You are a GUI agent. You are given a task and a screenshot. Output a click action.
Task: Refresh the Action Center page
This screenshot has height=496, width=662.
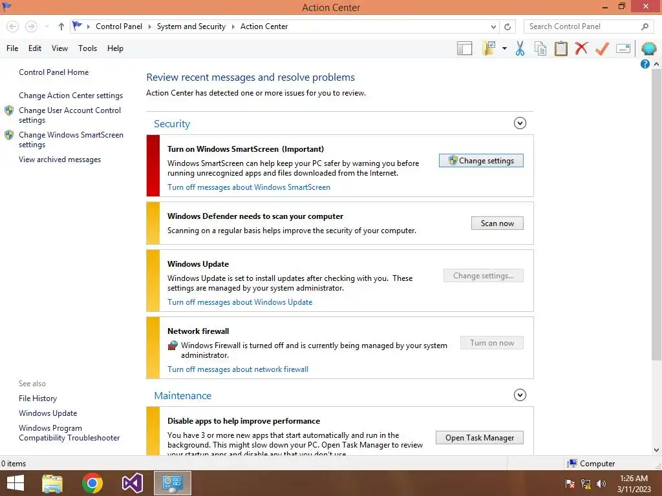coord(507,26)
